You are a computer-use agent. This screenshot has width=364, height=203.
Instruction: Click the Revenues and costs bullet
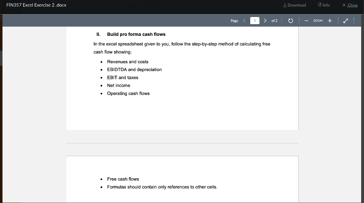click(128, 62)
